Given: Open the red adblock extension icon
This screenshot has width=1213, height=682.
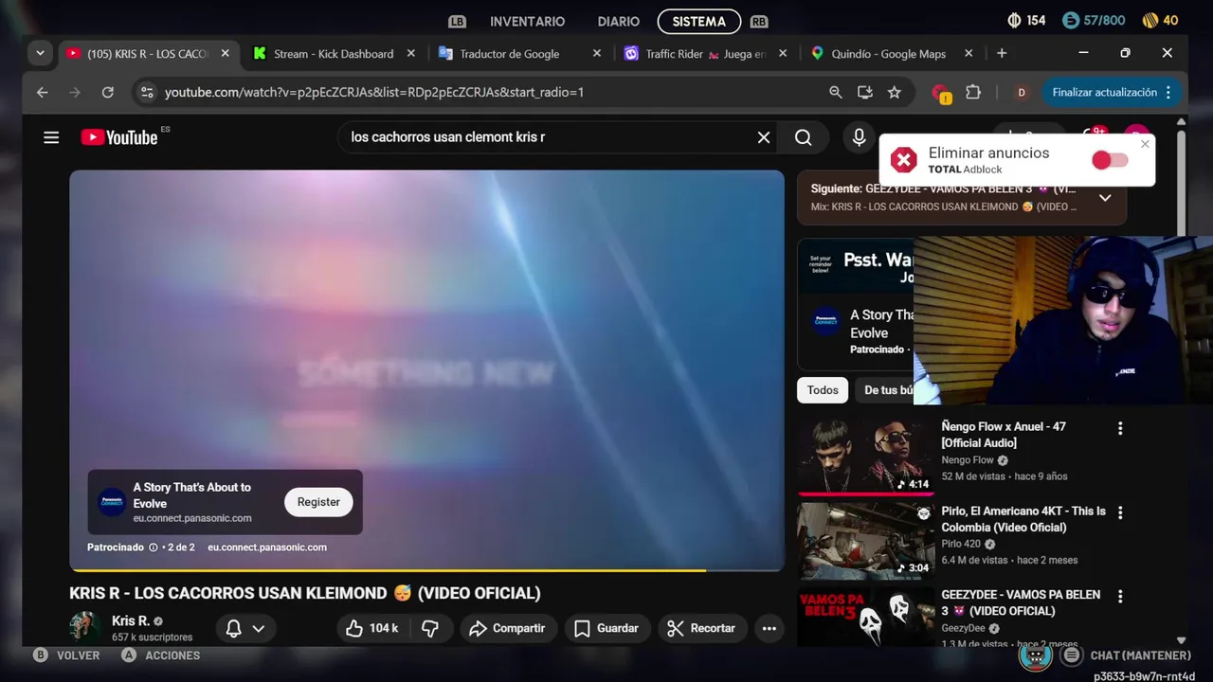Looking at the screenshot, I should [x=941, y=93].
